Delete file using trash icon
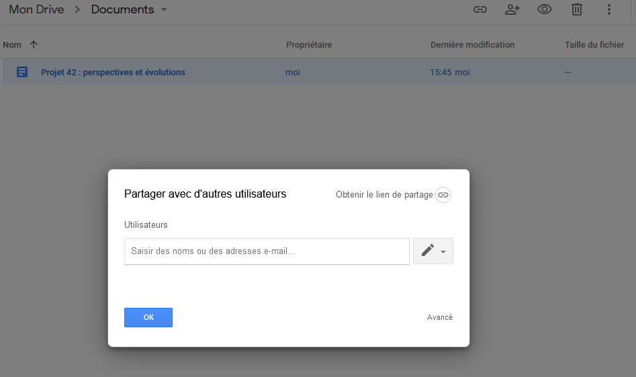Viewport: 636px width, 377px height. tap(577, 9)
